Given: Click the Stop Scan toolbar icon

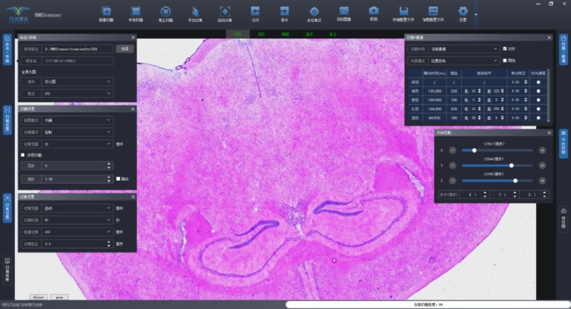Looking at the screenshot, I should pos(165,12).
